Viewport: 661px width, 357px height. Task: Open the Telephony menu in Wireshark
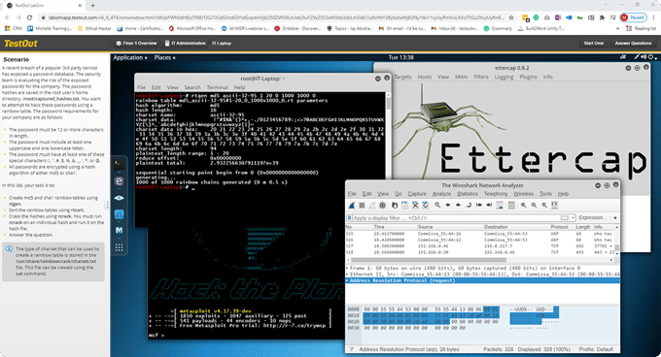click(x=496, y=194)
